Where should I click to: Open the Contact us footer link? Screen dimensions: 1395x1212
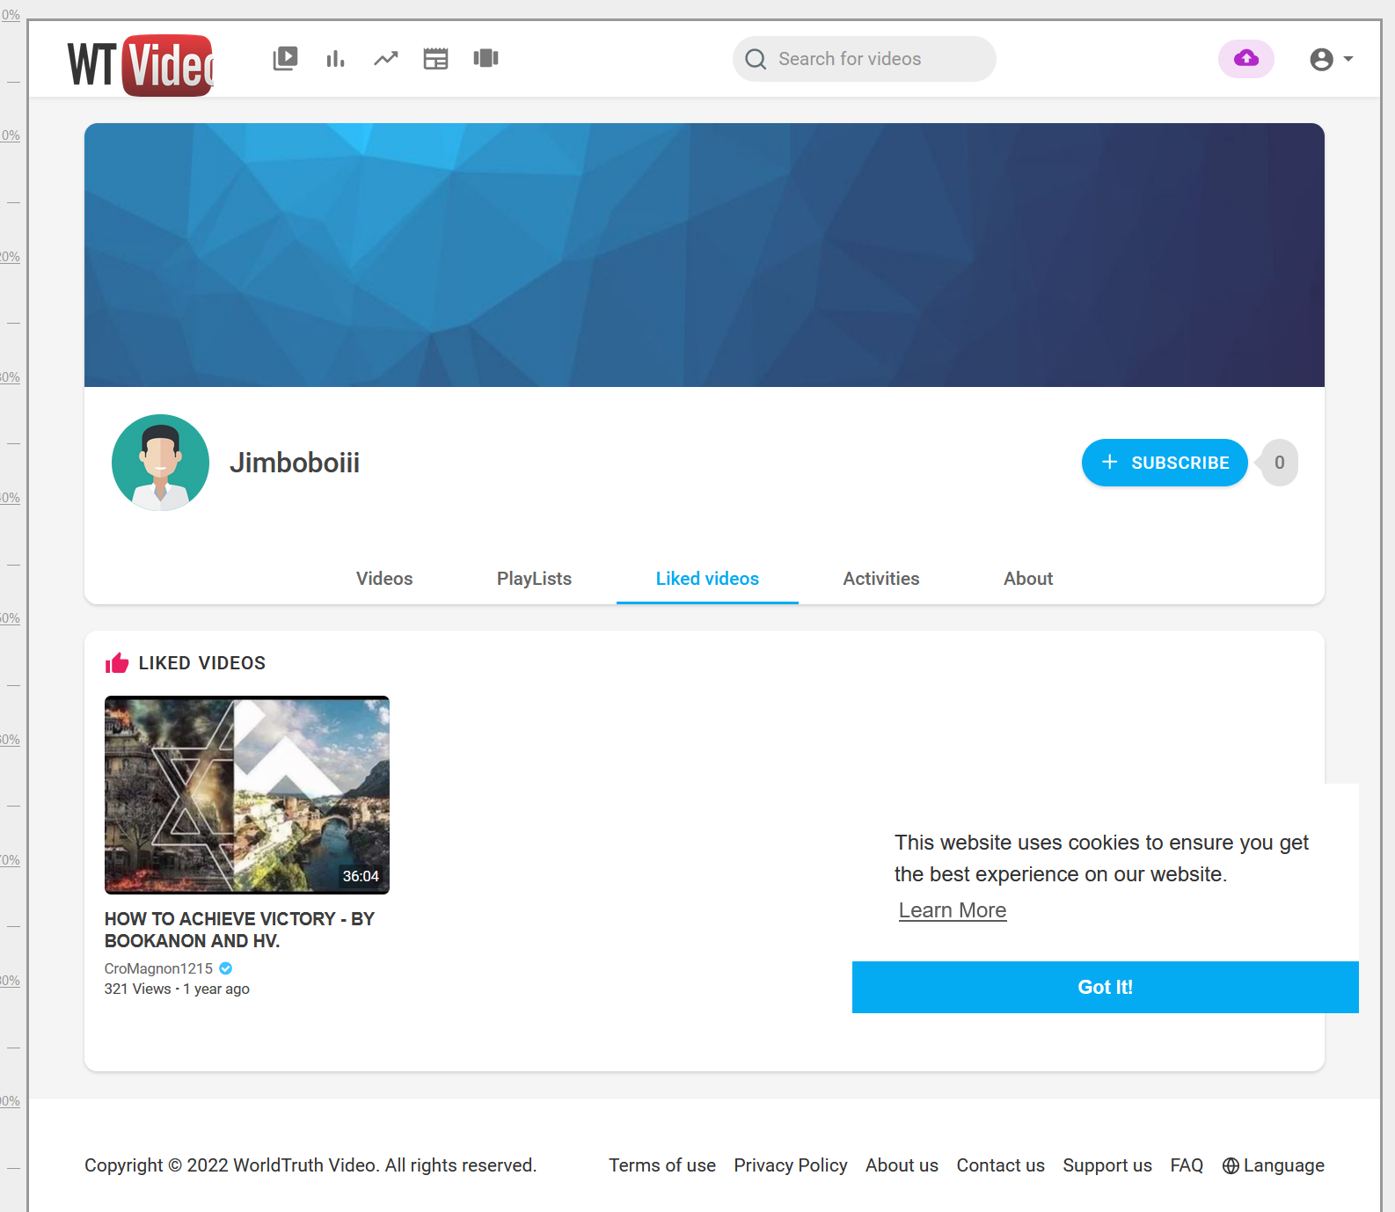(x=1001, y=1165)
